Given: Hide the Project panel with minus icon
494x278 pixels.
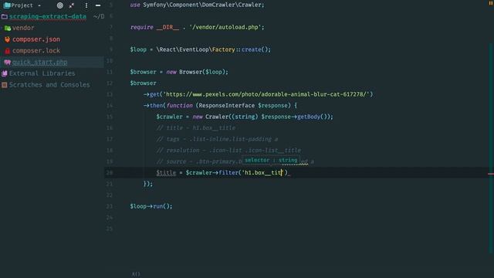Looking at the screenshot, I should (x=98, y=5).
